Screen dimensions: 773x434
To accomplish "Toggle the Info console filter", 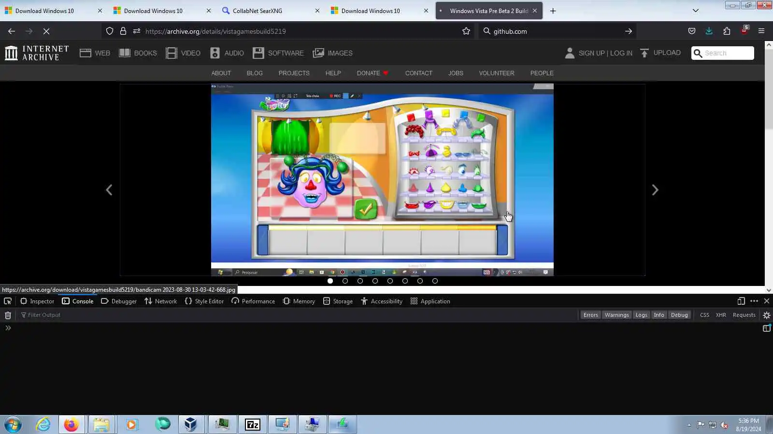I will [x=659, y=315].
